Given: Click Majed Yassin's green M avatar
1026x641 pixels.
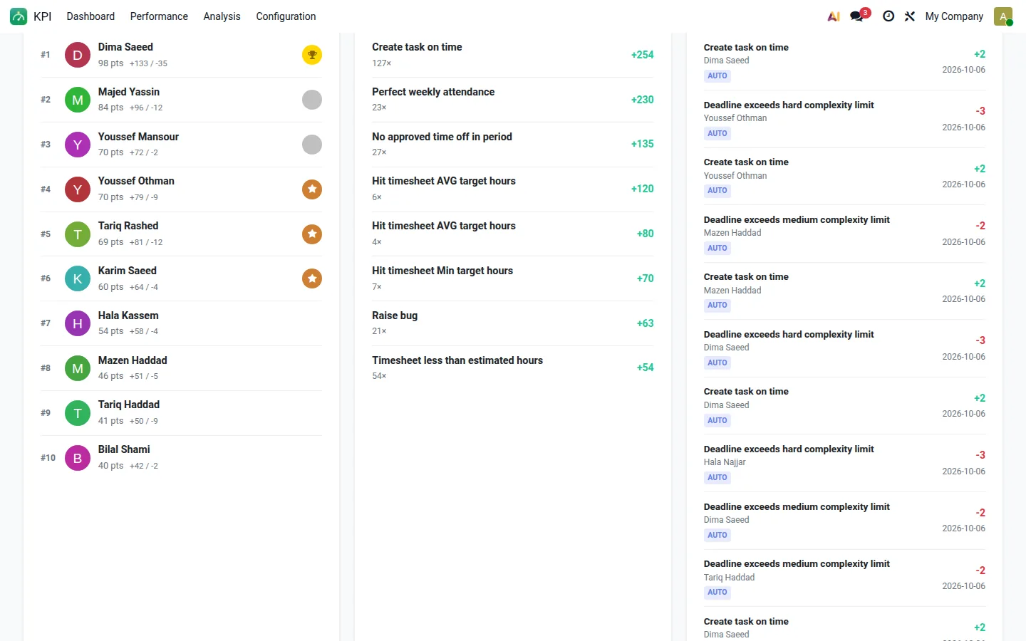Looking at the screenshot, I should click(x=78, y=100).
